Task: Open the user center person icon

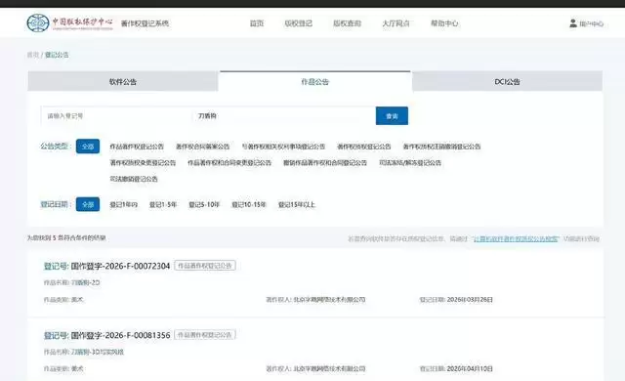Action: point(573,23)
